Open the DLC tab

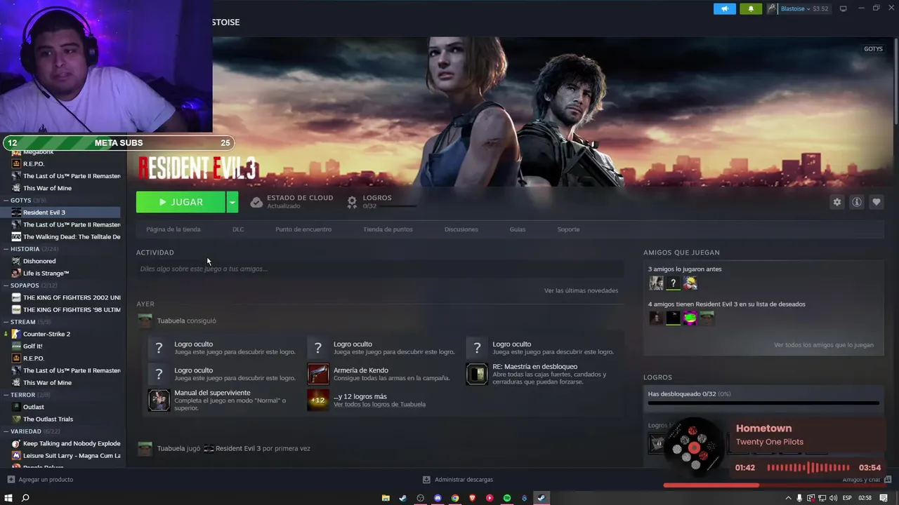click(238, 229)
